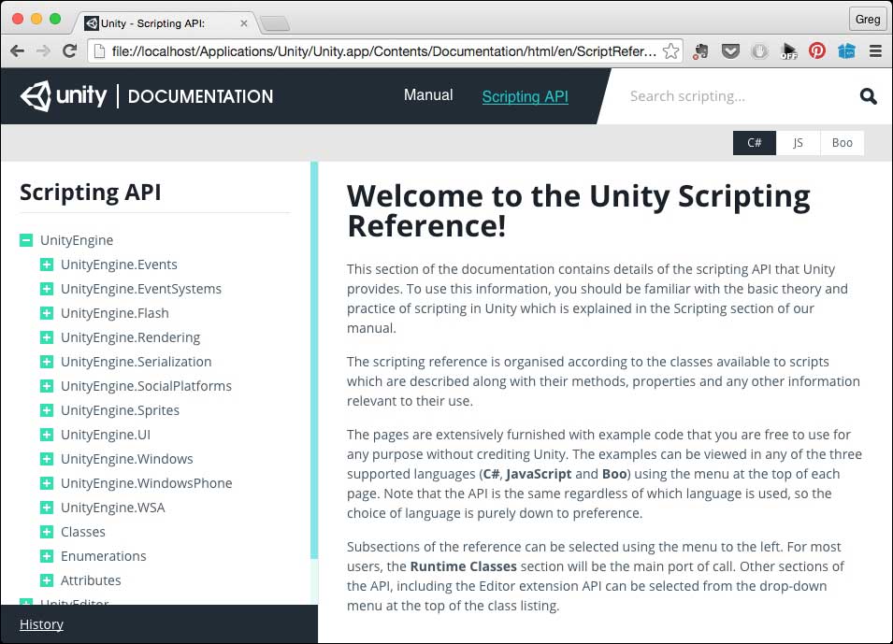The width and height of the screenshot is (893, 644).
Task: Switch code examples to C#
Action: point(755,143)
